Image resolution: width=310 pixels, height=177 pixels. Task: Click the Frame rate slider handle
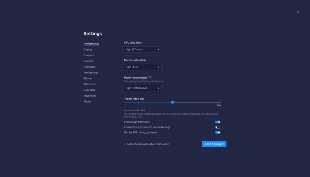point(172,102)
